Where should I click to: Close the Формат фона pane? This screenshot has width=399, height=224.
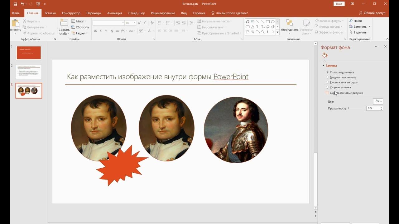385,46
